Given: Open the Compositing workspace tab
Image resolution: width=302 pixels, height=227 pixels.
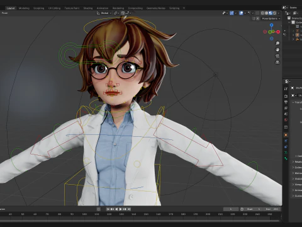Looking at the screenshot, I should click(135, 8).
